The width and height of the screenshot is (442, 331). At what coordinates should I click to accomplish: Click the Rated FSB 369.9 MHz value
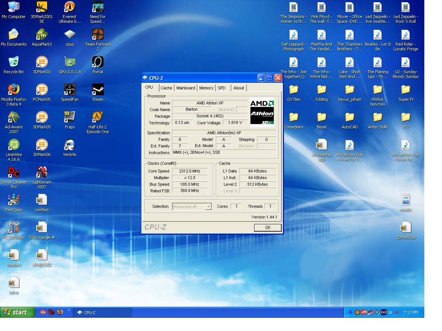pos(190,191)
